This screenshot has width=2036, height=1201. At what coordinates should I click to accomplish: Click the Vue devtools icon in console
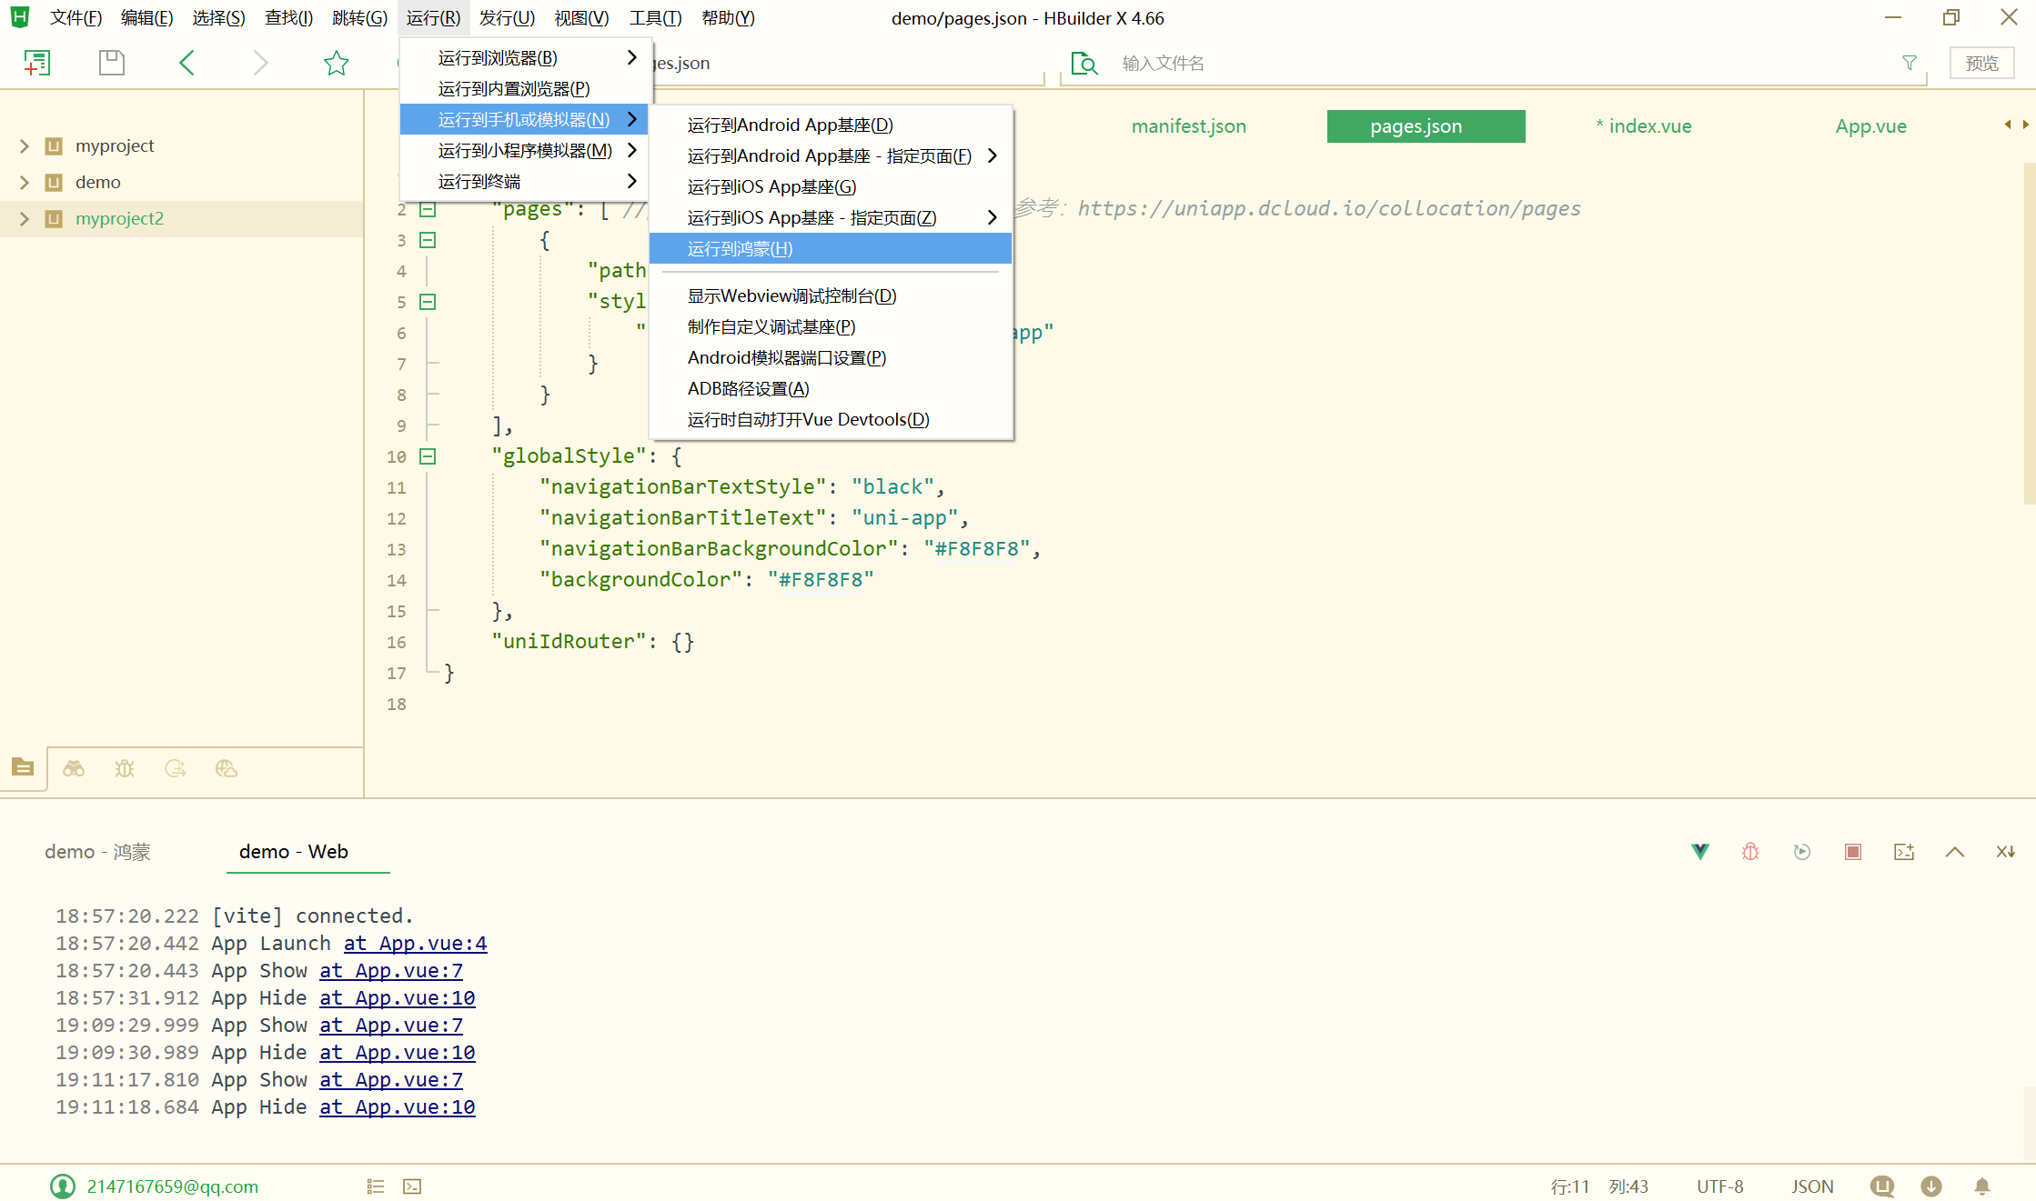click(x=1700, y=852)
